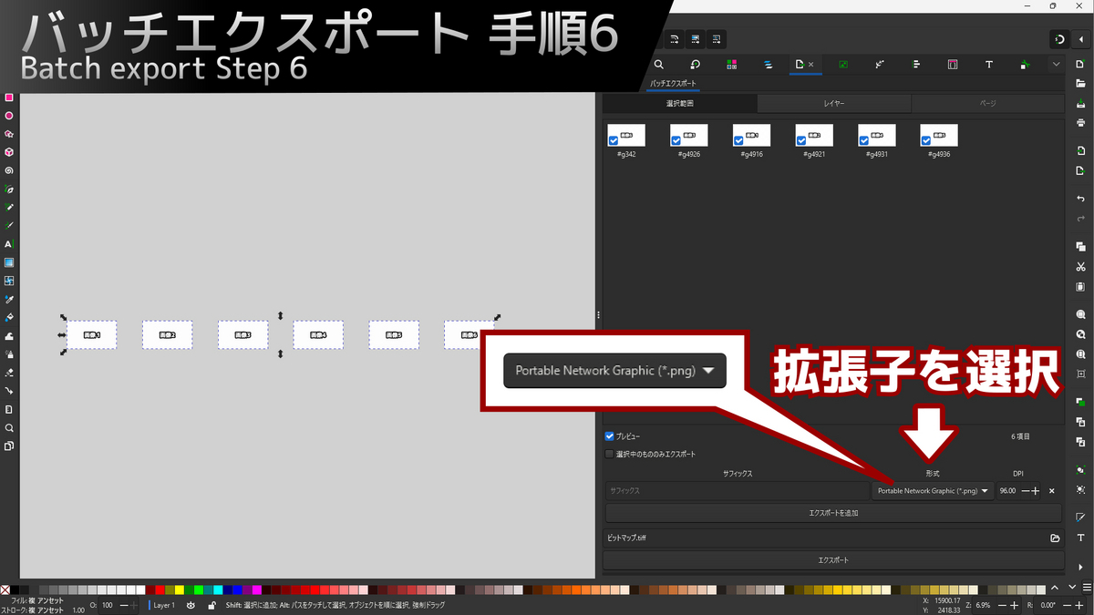This screenshot has height=615, width=1094.
Task: Switch to the ページ tab
Action: [x=986, y=103]
